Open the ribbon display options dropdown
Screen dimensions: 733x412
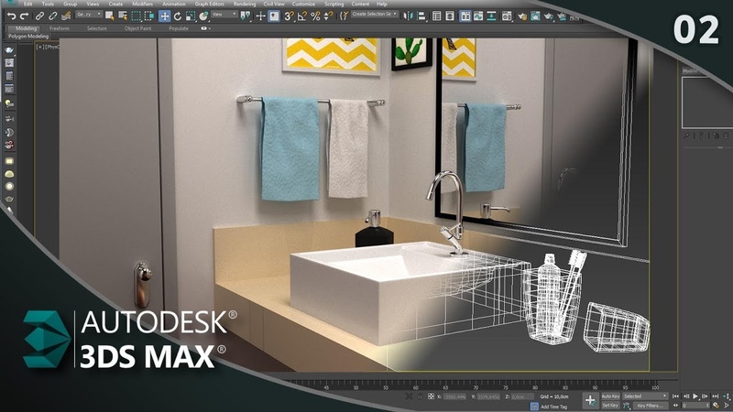pyautogui.click(x=205, y=28)
